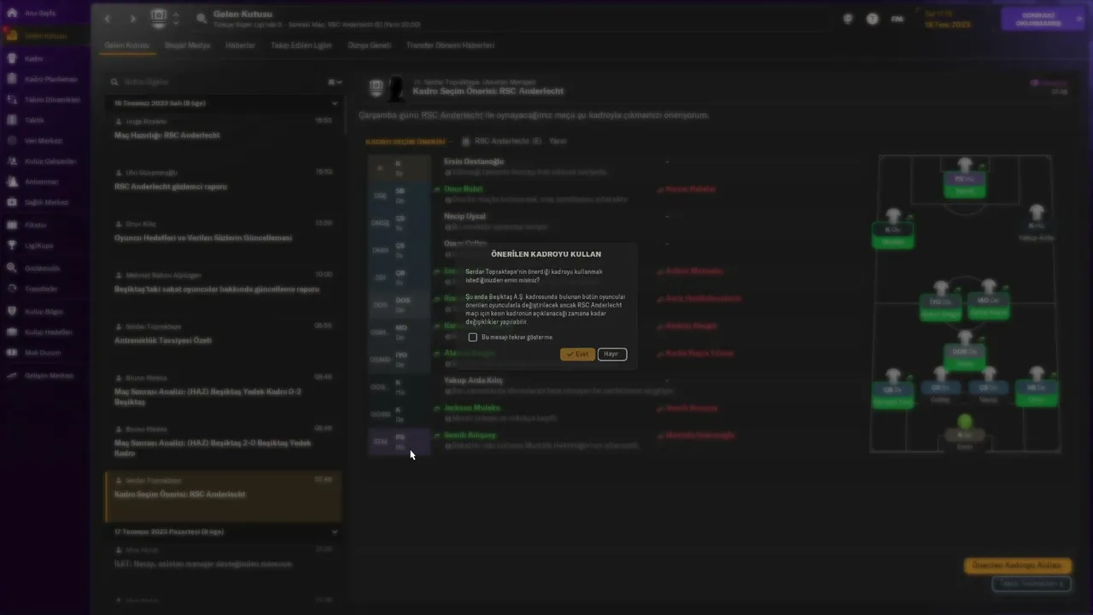Click the search magnifier in the top bar

202,18
